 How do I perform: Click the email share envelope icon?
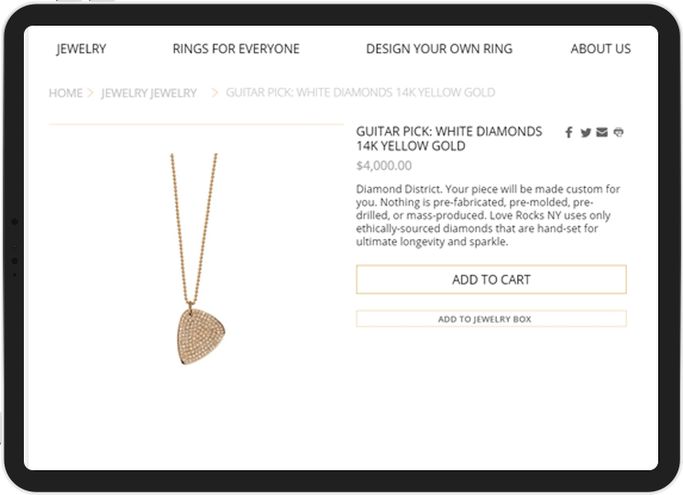pyautogui.click(x=601, y=133)
